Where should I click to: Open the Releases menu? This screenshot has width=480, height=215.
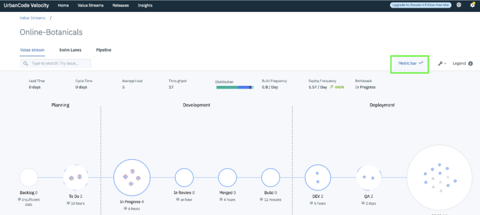pos(121,5)
